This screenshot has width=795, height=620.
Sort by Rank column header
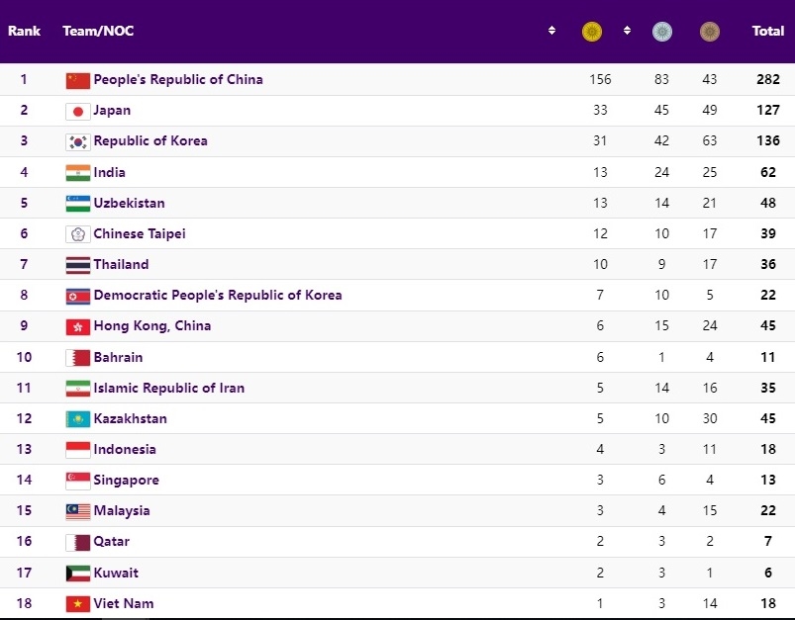[x=24, y=32]
